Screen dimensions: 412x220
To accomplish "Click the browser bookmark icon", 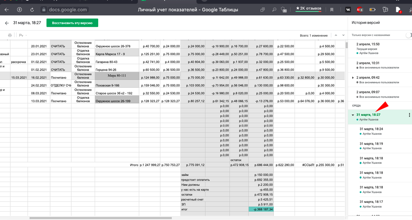I will click(x=332, y=10).
